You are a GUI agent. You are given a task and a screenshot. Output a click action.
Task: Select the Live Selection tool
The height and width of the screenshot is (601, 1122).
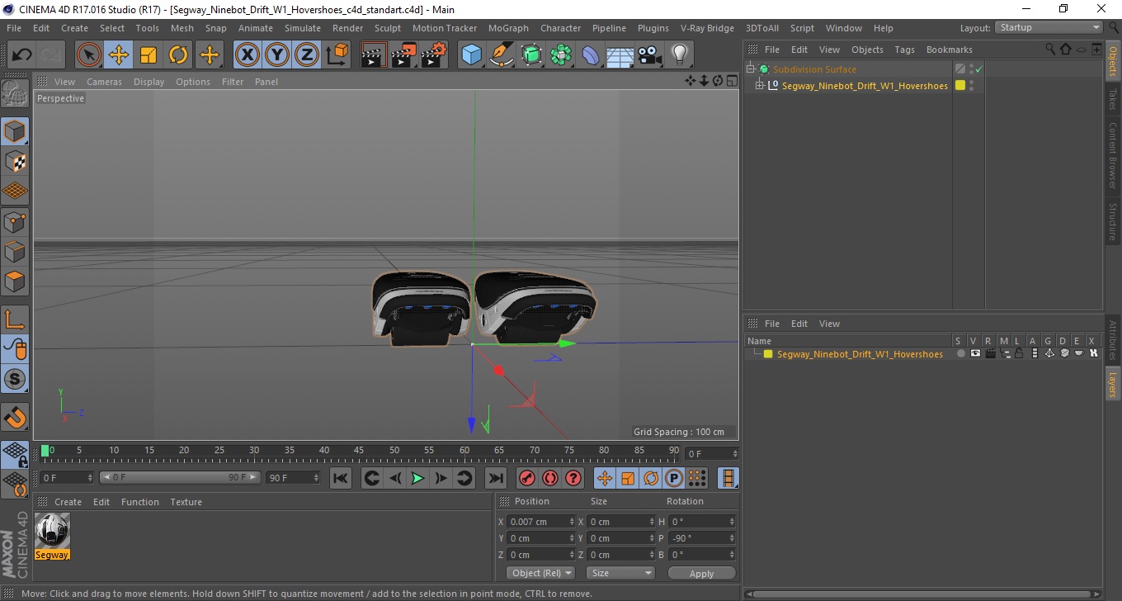[x=89, y=55]
